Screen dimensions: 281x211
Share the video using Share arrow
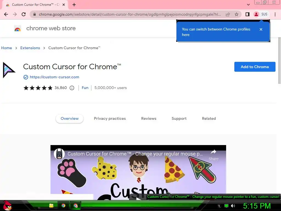pyautogui.click(x=213, y=155)
